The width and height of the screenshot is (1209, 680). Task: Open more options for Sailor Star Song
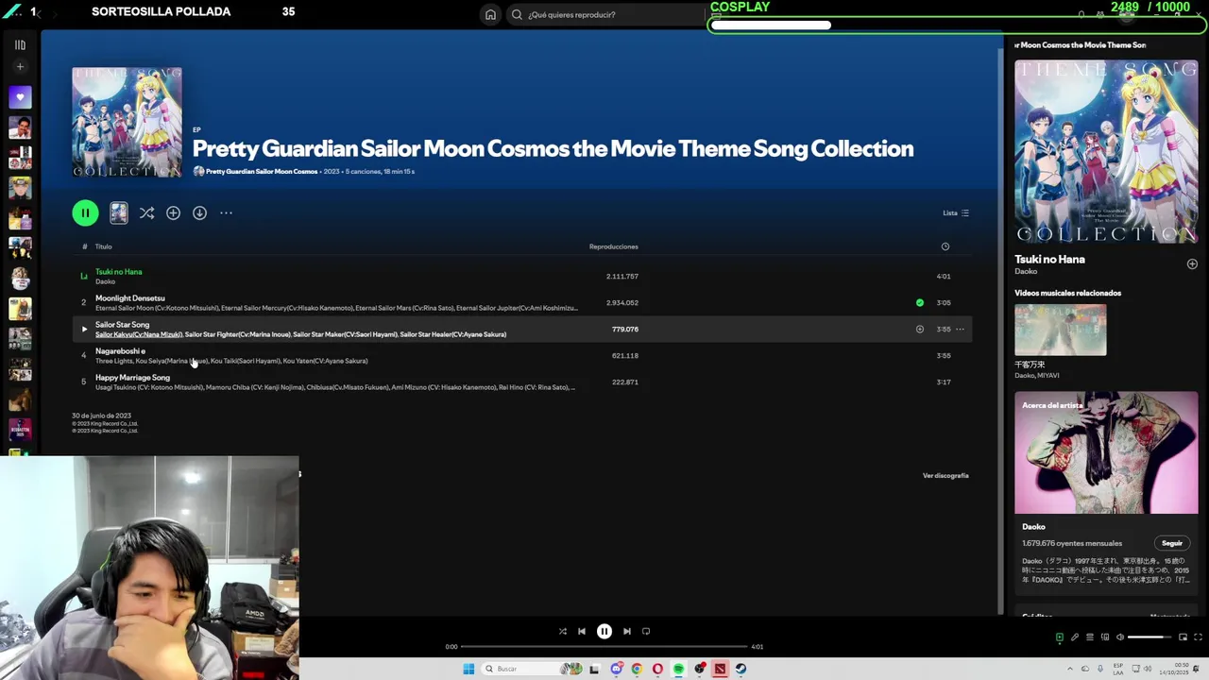point(960,330)
